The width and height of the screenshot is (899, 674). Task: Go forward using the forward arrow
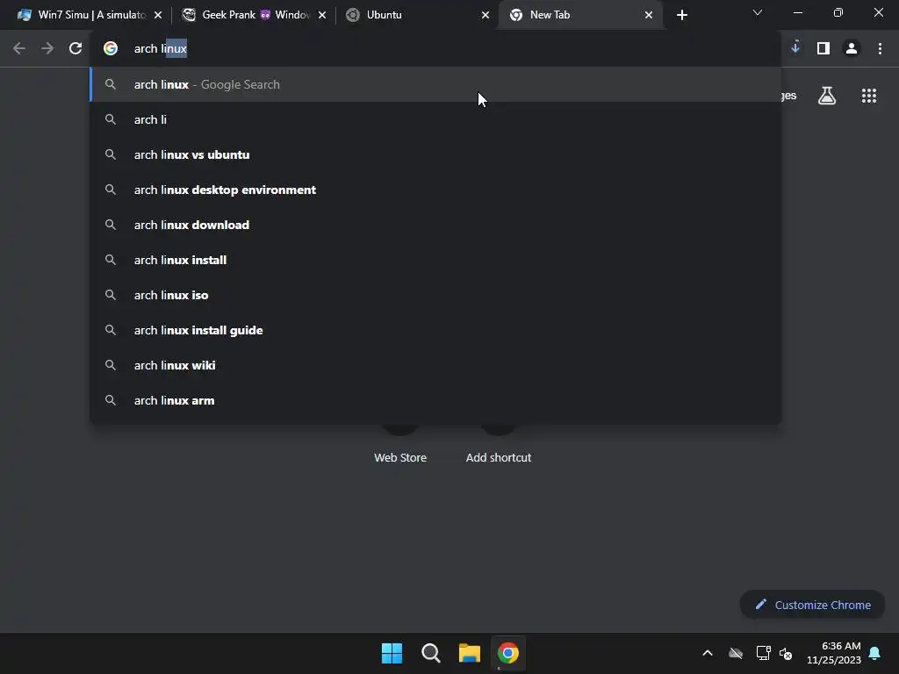(x=47, y=49)
